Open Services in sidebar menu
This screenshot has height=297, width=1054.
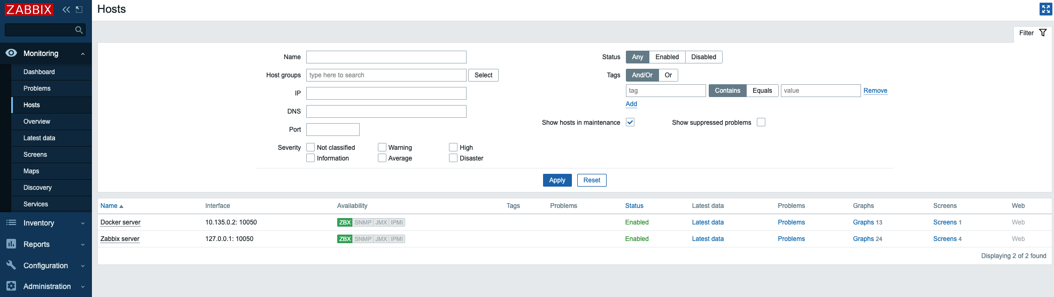[x=51, y=204]
